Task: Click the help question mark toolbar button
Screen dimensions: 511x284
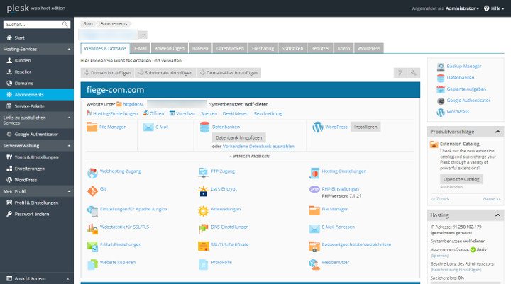Action: (400, 73)
